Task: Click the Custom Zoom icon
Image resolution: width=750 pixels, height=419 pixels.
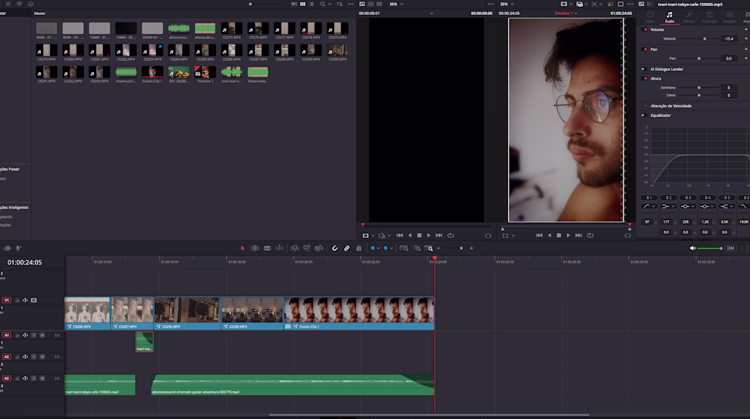Action: click(x=429, y=249)
